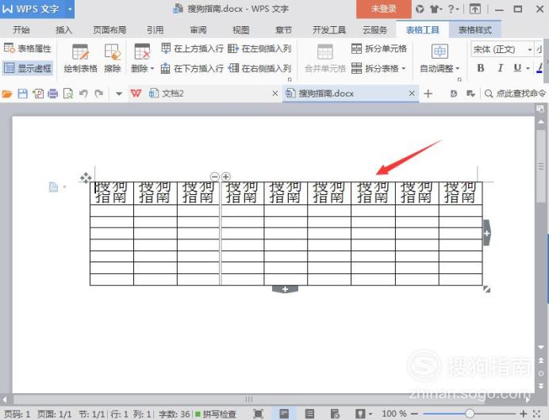Insert row above (在上方插入行)

point(192,48)
